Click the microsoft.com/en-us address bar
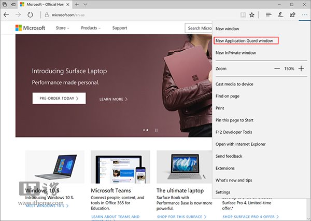Screen dimensions: 311x221 tap(68, 15)
